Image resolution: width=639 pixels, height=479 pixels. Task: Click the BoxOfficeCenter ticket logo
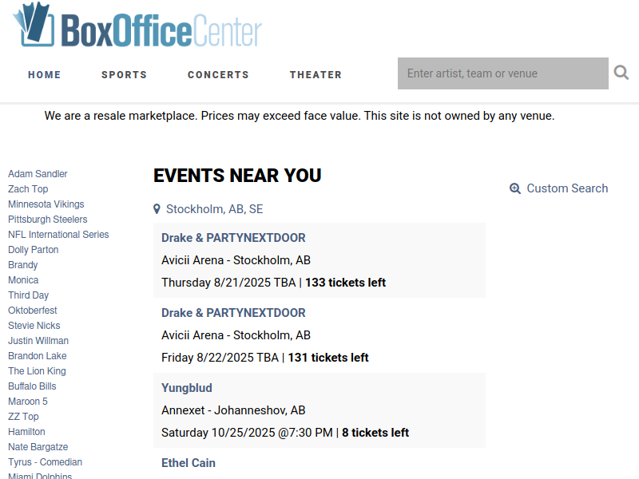(x=137, y=26)
